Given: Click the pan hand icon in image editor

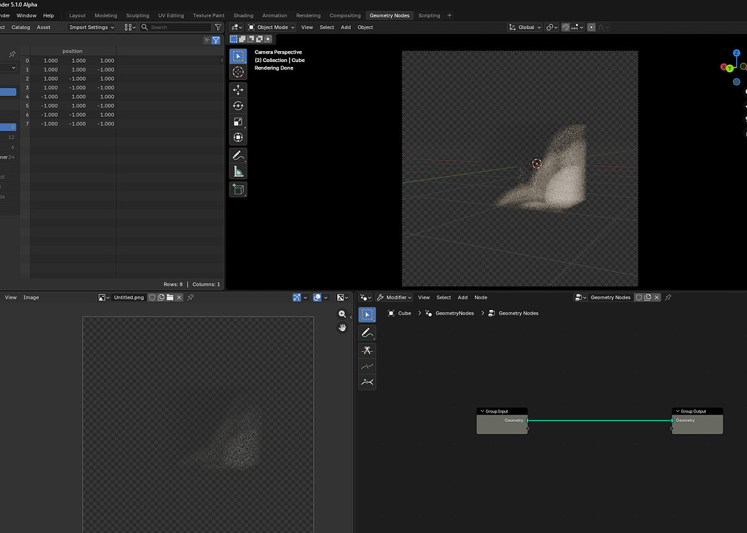Looking at the screenshot, I should [342, 327].
